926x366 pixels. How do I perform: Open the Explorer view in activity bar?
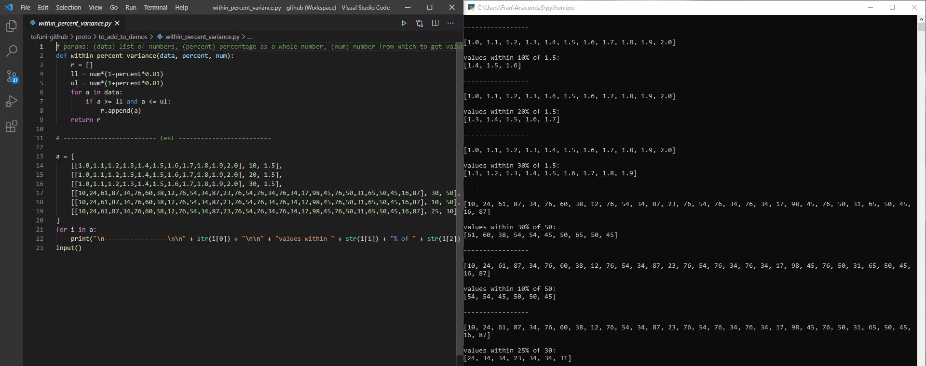(x=12, y=26)
